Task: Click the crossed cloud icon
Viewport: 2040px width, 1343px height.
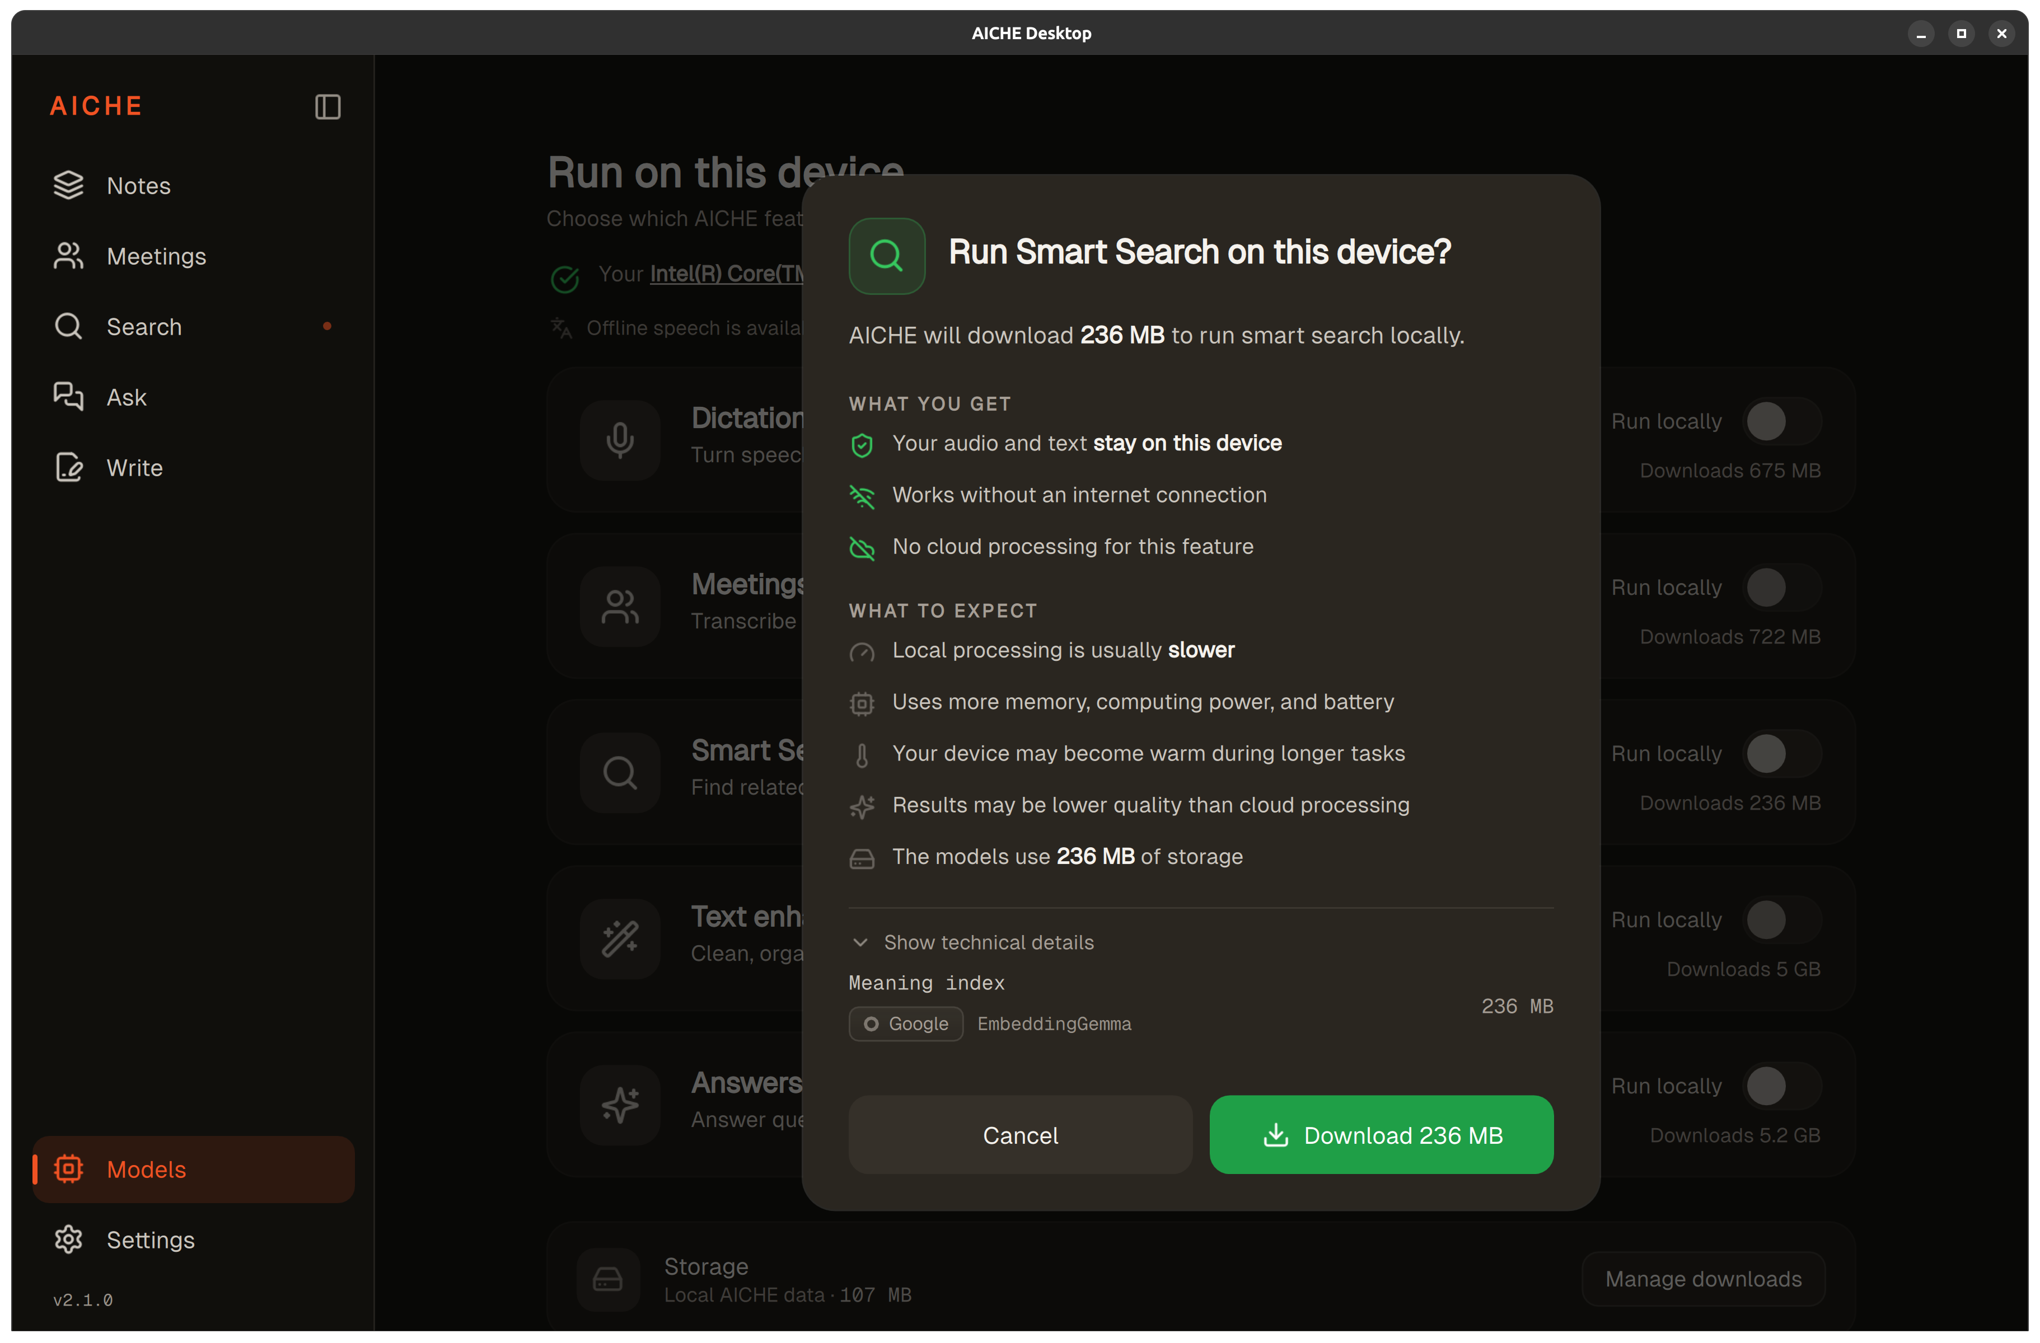Action: [x=862, y=548]
